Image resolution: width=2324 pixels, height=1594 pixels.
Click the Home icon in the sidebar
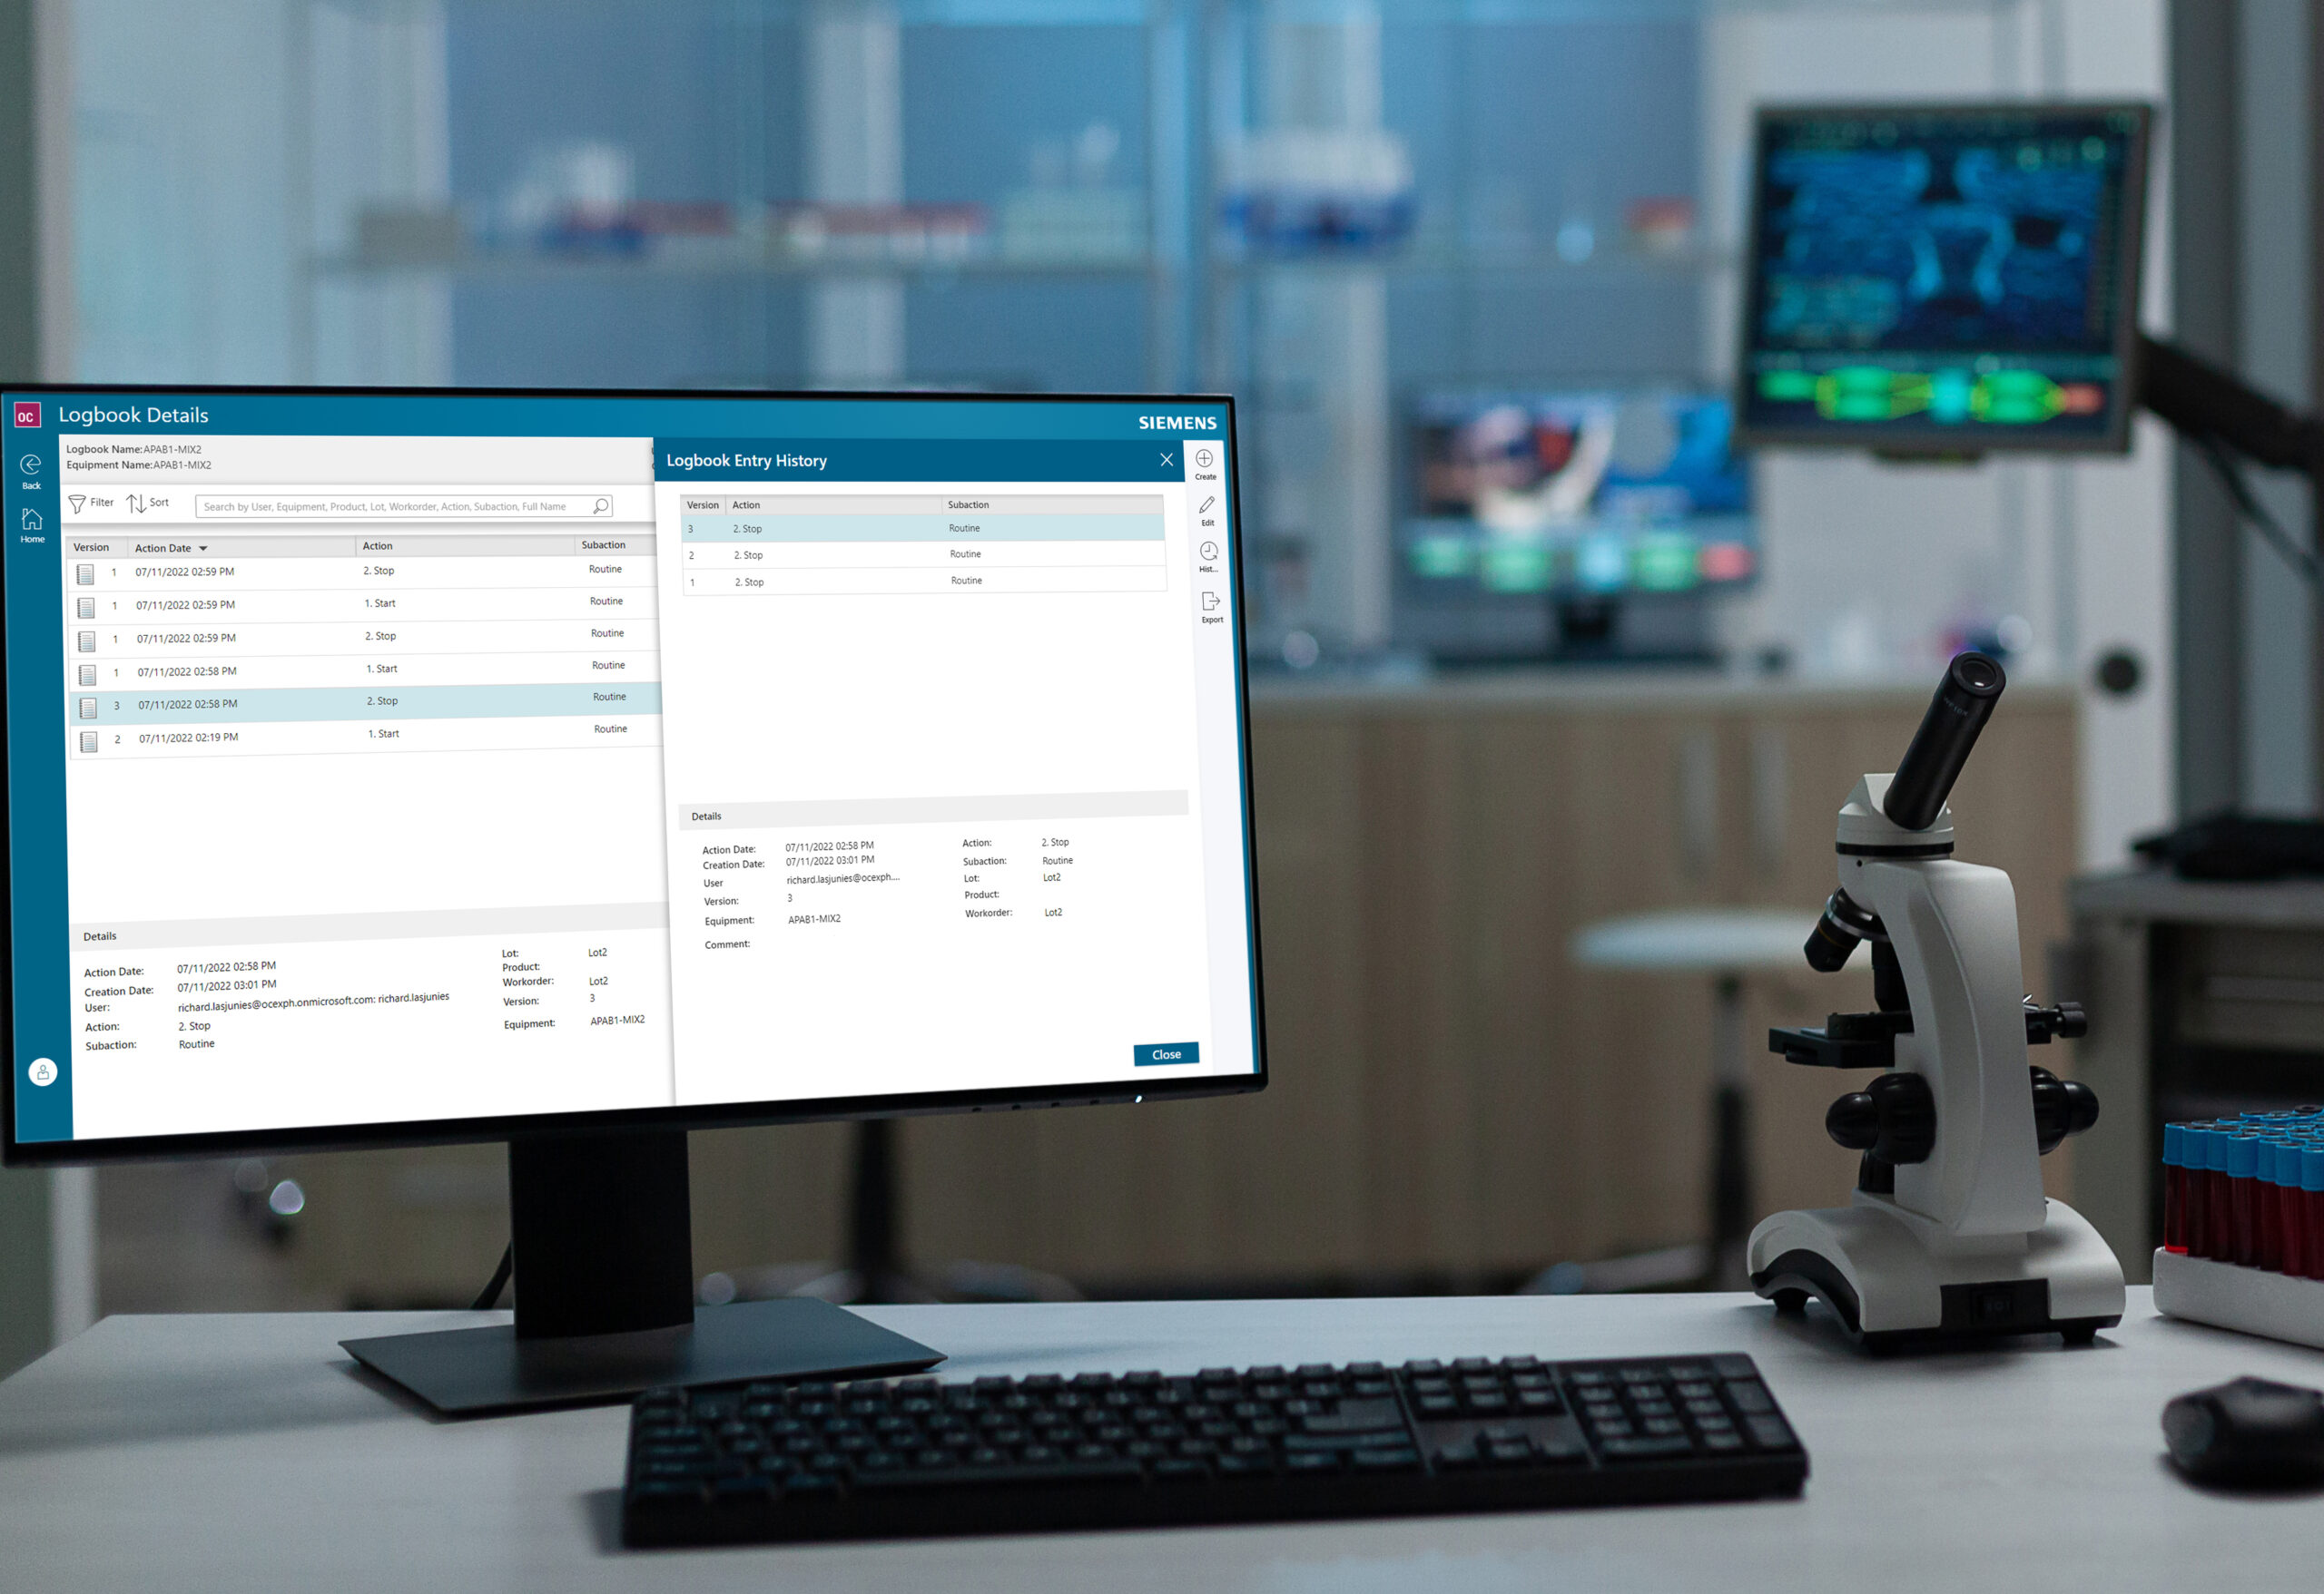30,533
